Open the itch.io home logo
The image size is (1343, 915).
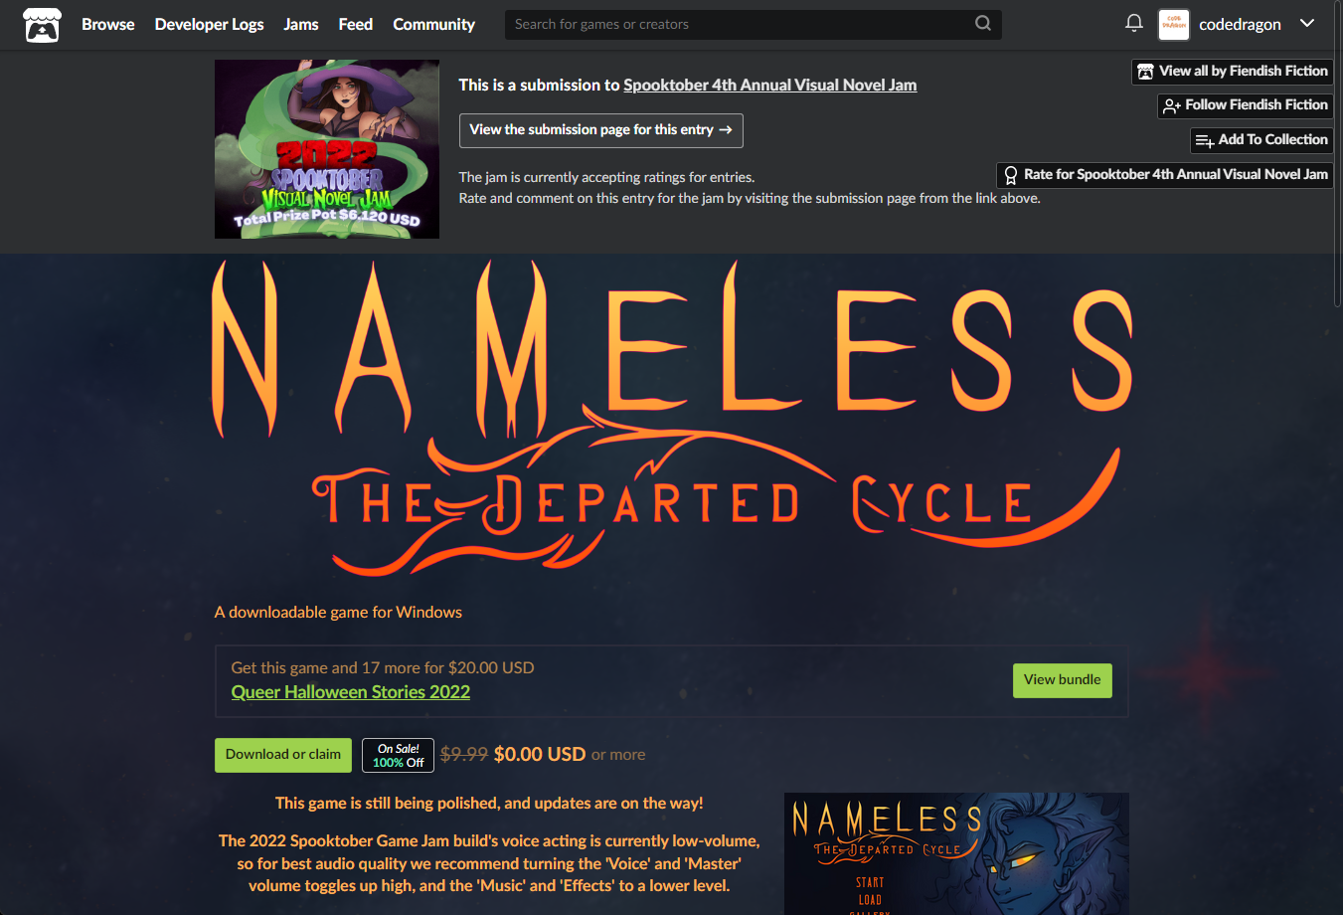pos(42,25)
